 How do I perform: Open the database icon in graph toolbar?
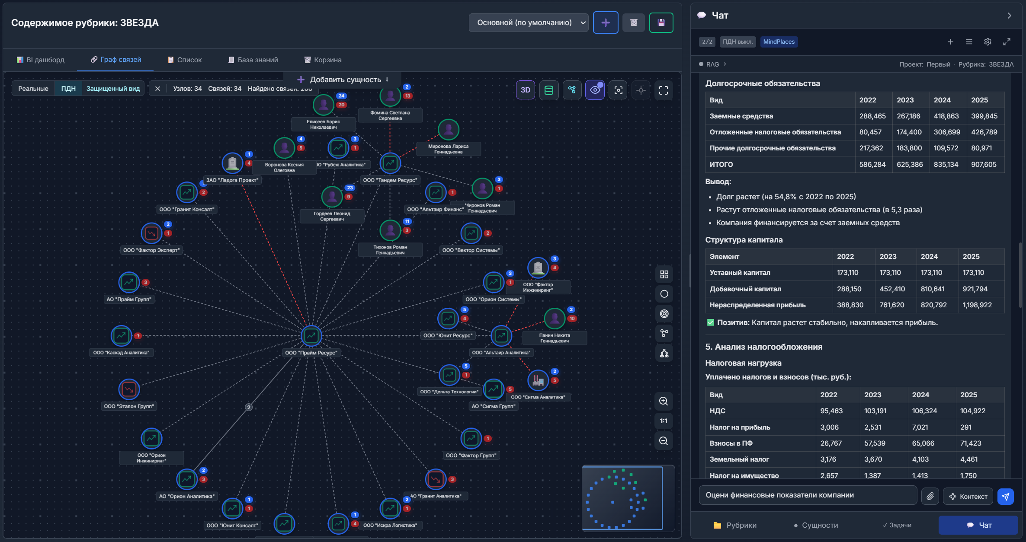pos(548,90)
